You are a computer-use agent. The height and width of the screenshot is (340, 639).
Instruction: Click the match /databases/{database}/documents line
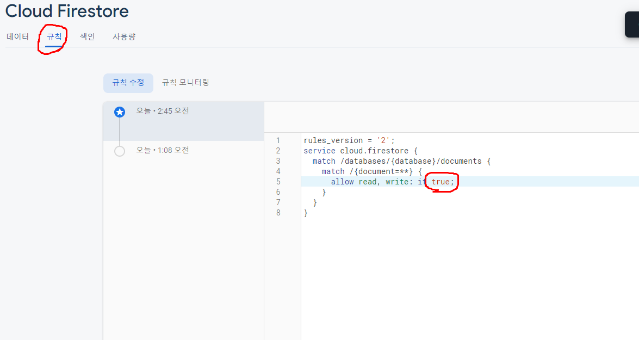tap(401, 161)
